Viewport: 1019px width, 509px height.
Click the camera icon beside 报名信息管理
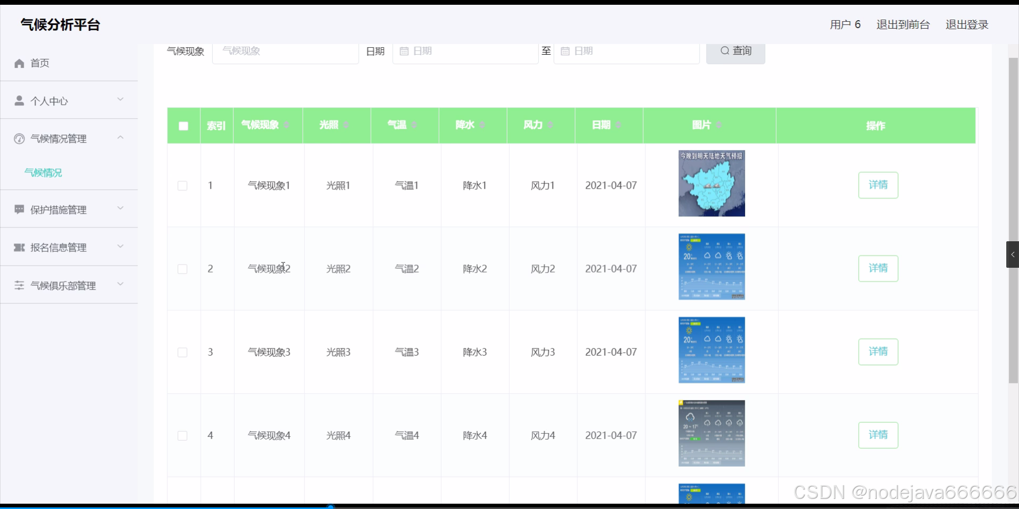(19, 248)
